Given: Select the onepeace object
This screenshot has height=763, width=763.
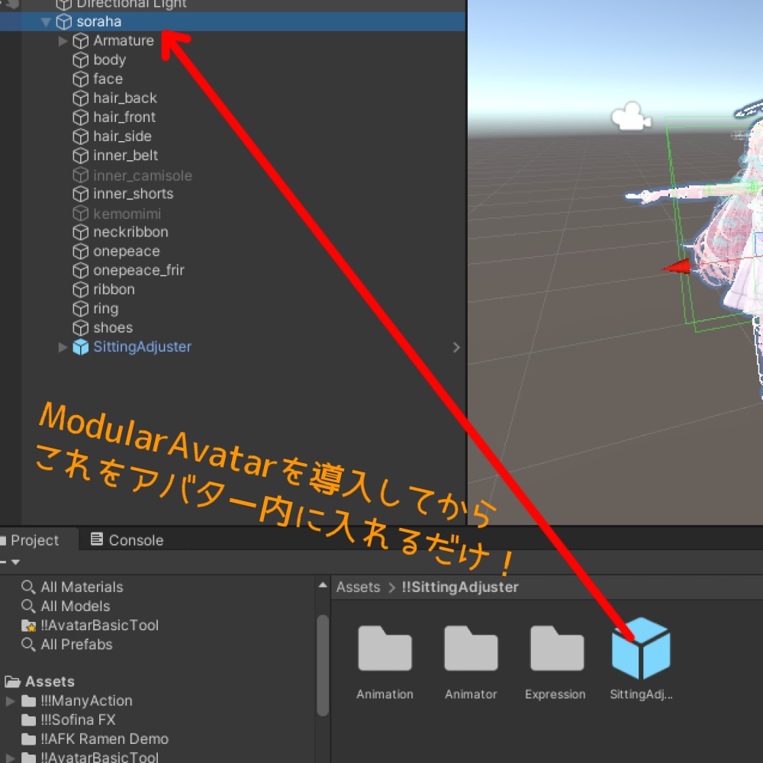Looking at the screenshot, I should click(x=127, y=251).
